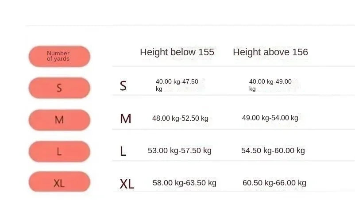Click the M row label in table

pos(126,119)
